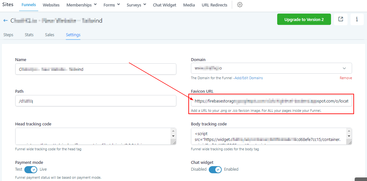Toggle the Chat widget switch
367x181 pixels.
coord(215,169)
